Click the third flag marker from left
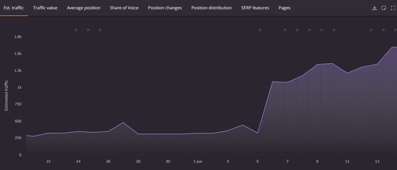This screenshot has height=170, width=397. (x=101, y=30)
